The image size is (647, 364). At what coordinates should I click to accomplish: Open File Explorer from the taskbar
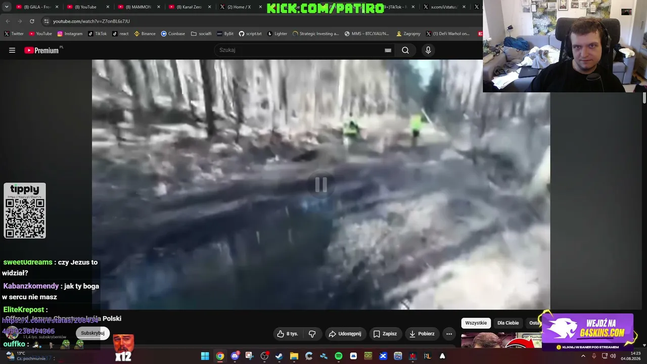[294, 356]
